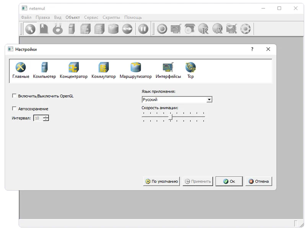This screenshot has width=306, height=229.
Task: Open the Tcp settings category
Action: (x=190, y=71)
